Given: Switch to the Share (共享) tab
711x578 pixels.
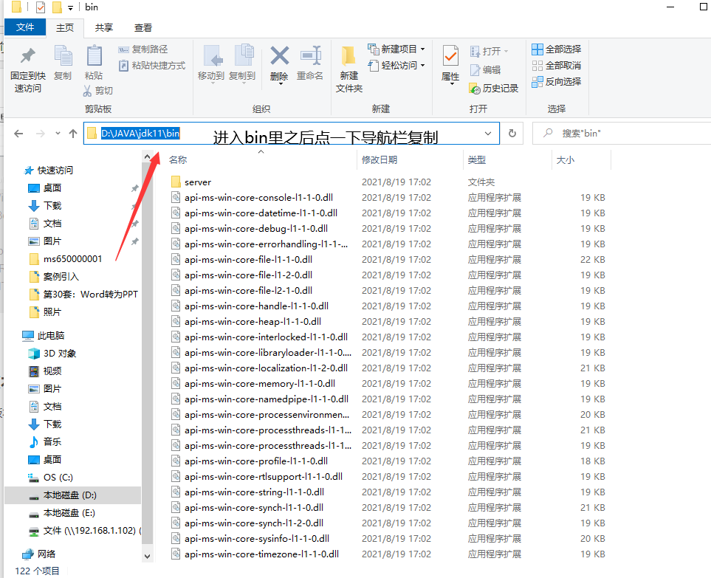Looking at the screenshot, I should [x=104, y=27].
